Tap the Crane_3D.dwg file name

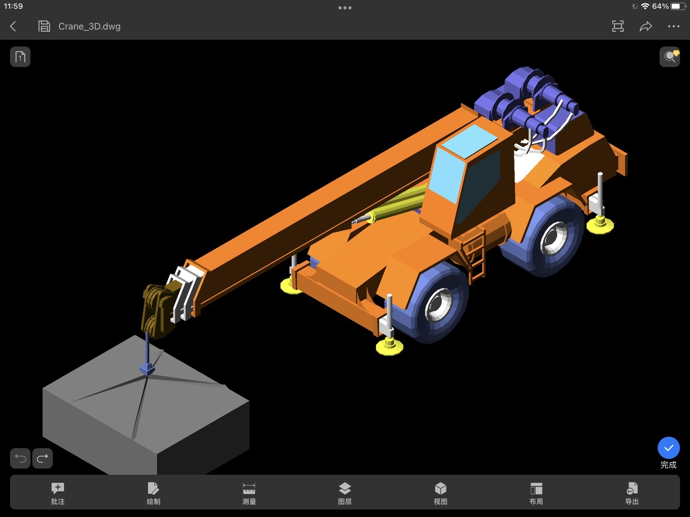[90, 26]
